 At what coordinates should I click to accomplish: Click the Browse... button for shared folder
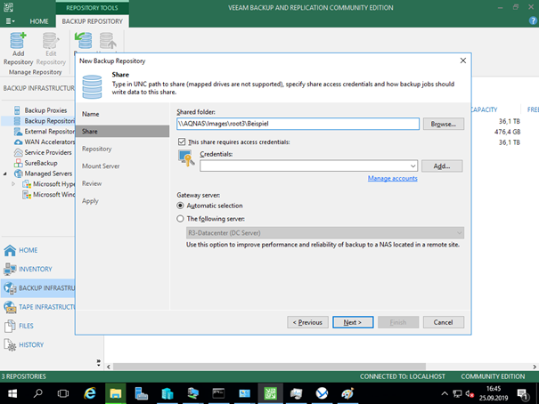point(443,125)
